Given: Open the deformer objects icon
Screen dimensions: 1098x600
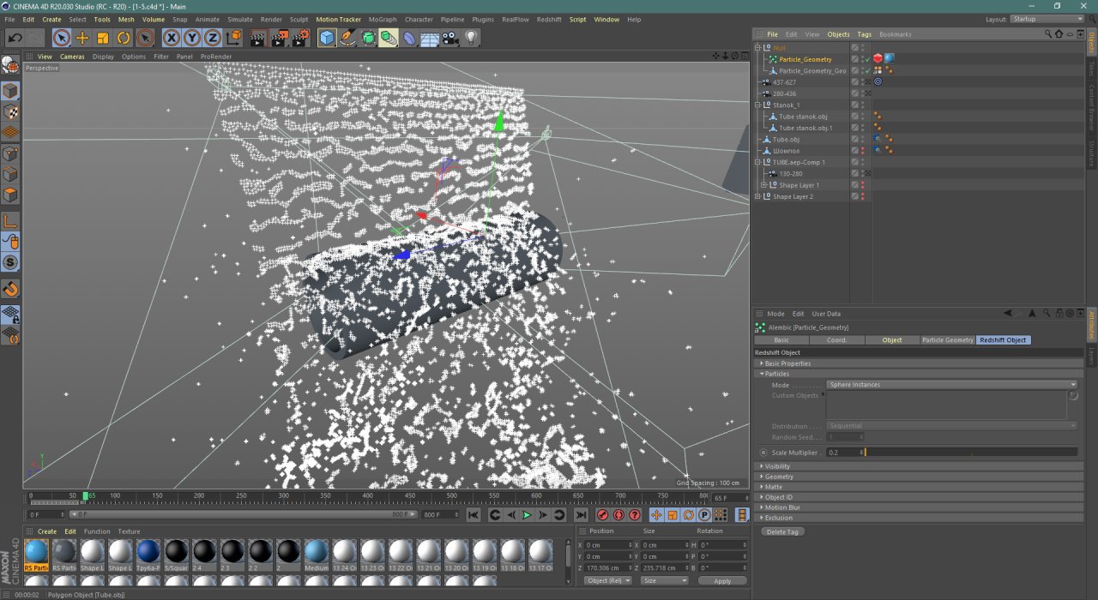Looking at the screenshot, I should pyautogui.click(x=409, y=38).
